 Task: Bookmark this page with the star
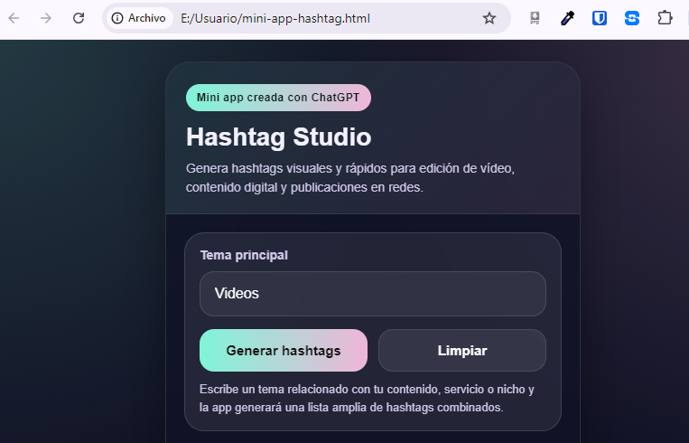click(x=489, y=18)
